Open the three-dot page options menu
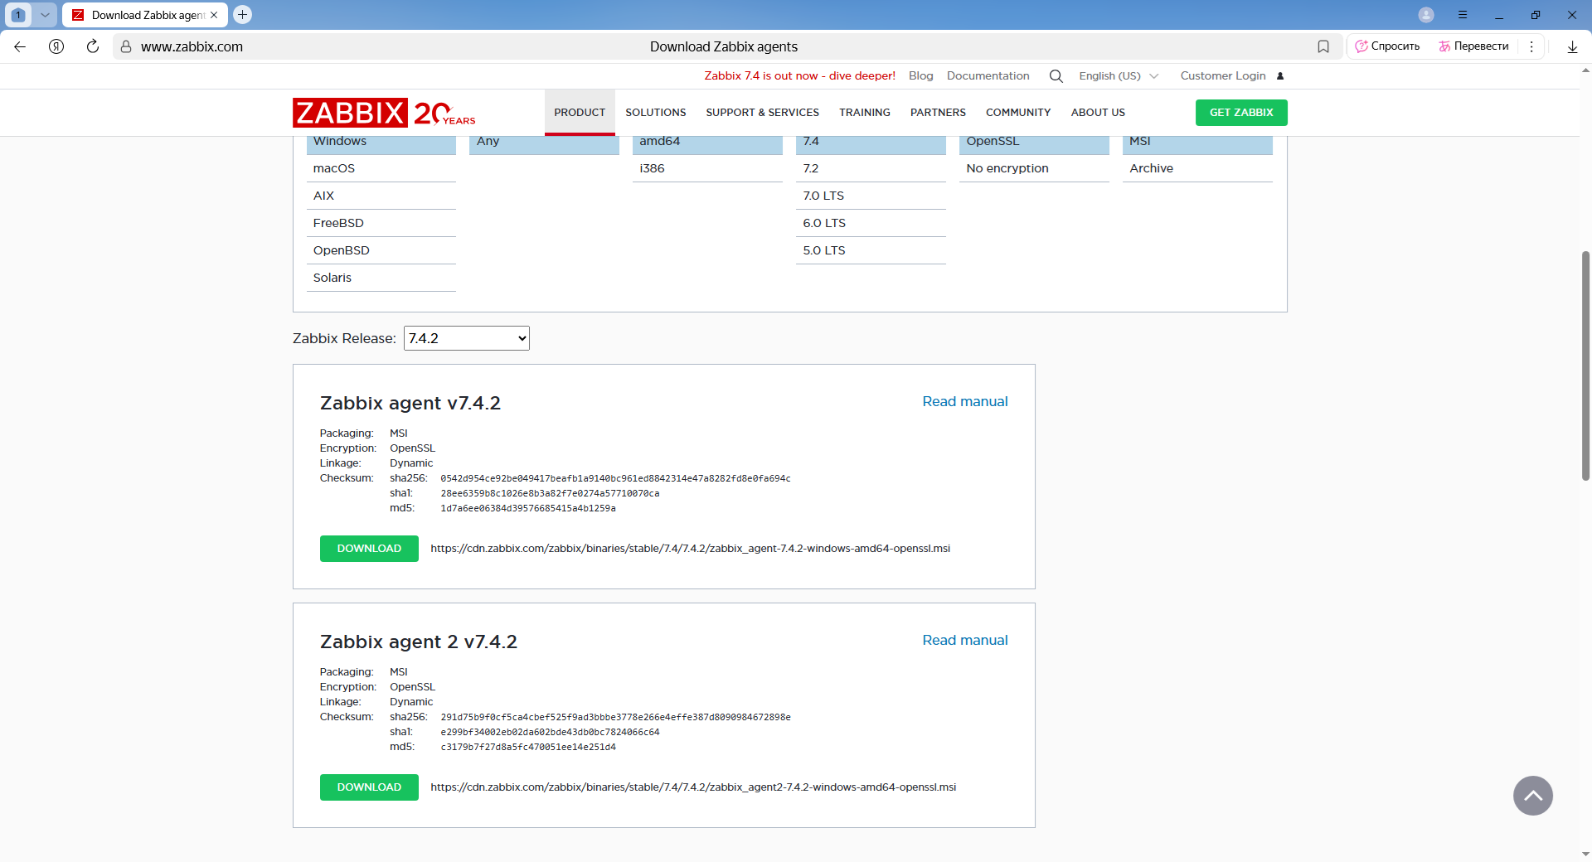This screenshot has width=1592, height=862. tap(1531, 46)
